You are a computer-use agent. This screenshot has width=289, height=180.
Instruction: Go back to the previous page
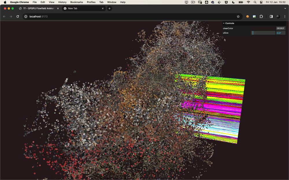pos(4,16)
